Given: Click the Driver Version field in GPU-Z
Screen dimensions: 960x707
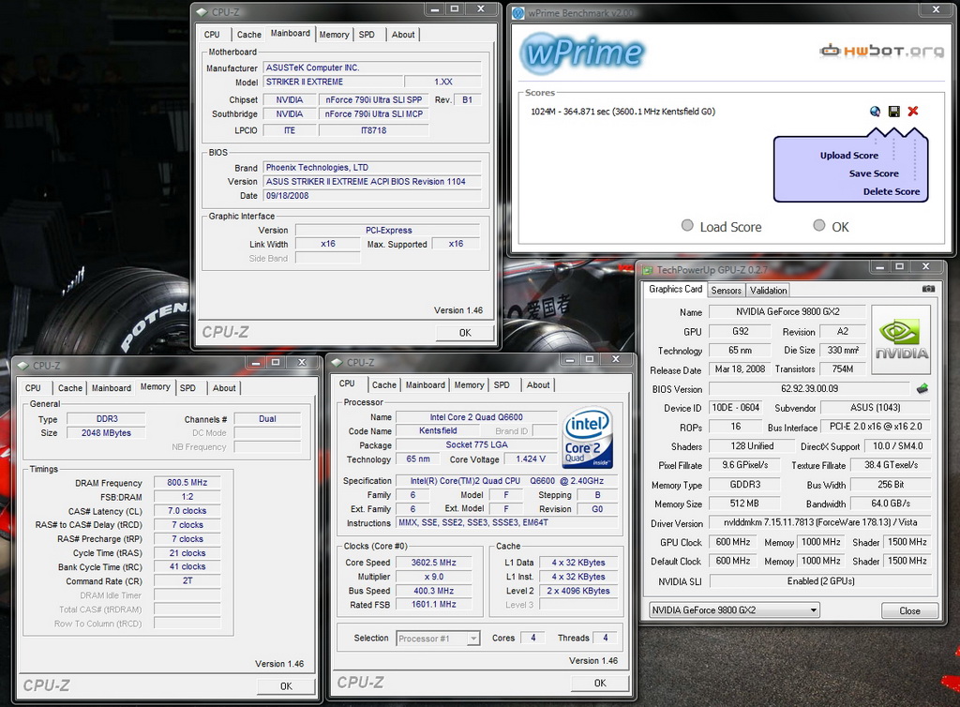Looking at the screenshot, I should point(820,523).
